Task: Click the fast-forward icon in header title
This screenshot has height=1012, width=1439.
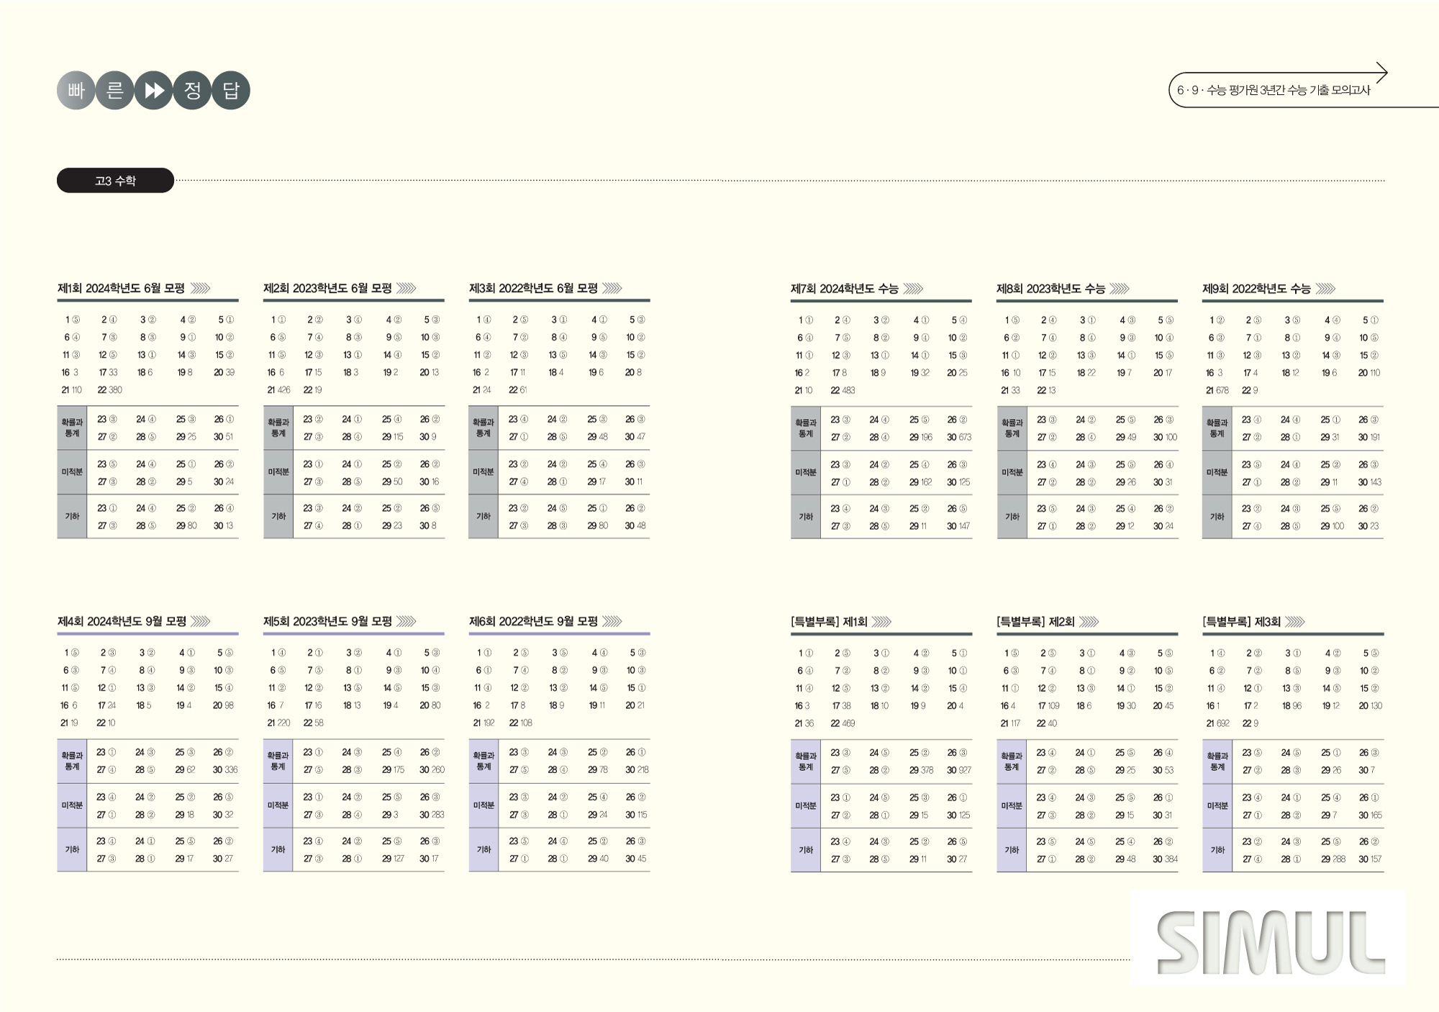Action: (x=153, y=91)
